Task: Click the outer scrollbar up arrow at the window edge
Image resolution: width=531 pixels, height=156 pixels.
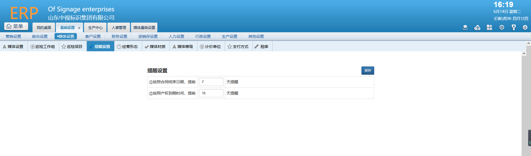Action: [529, 43]
